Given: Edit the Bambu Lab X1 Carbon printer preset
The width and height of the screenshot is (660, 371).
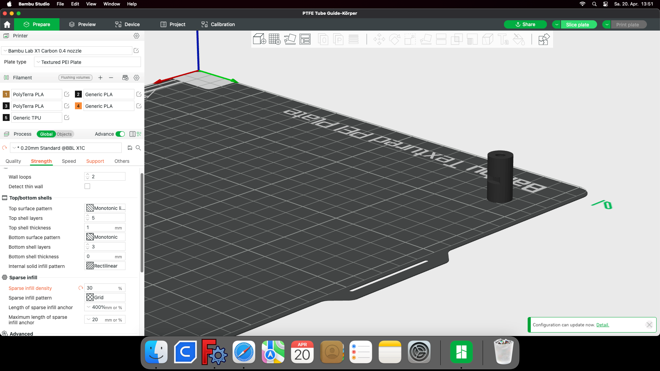Looking at the screenshot, I should 136,50.
